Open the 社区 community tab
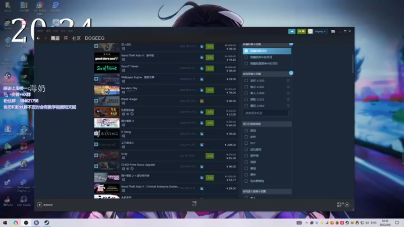The height and width of the screenshot is (227, 404). tap(77, 38)
